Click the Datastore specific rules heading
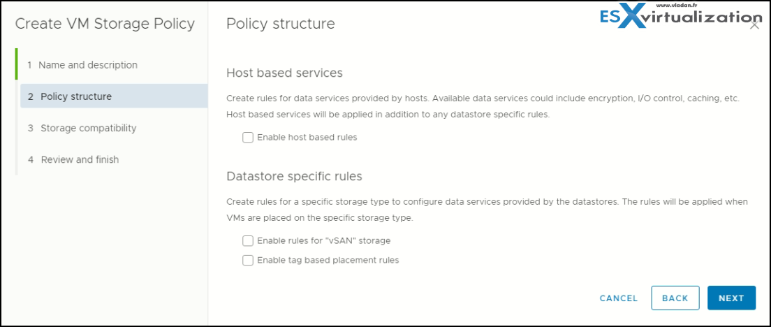 (294, 176)
